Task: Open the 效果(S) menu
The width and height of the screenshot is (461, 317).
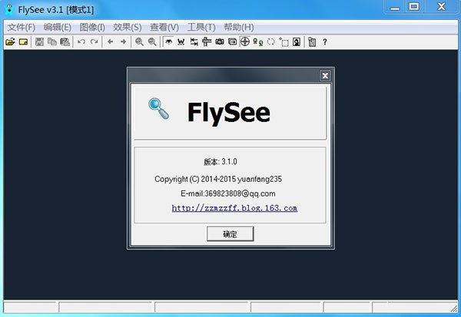Action: (x=128, y=28)
